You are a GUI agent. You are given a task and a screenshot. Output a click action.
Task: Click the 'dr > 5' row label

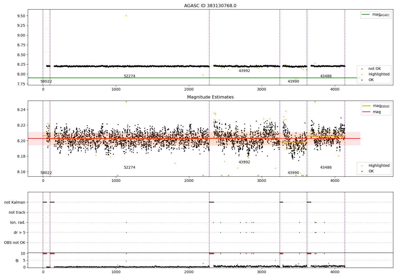tap(20, 232)
